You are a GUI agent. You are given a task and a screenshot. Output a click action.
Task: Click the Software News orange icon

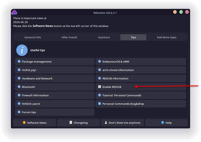coord(24,122)
